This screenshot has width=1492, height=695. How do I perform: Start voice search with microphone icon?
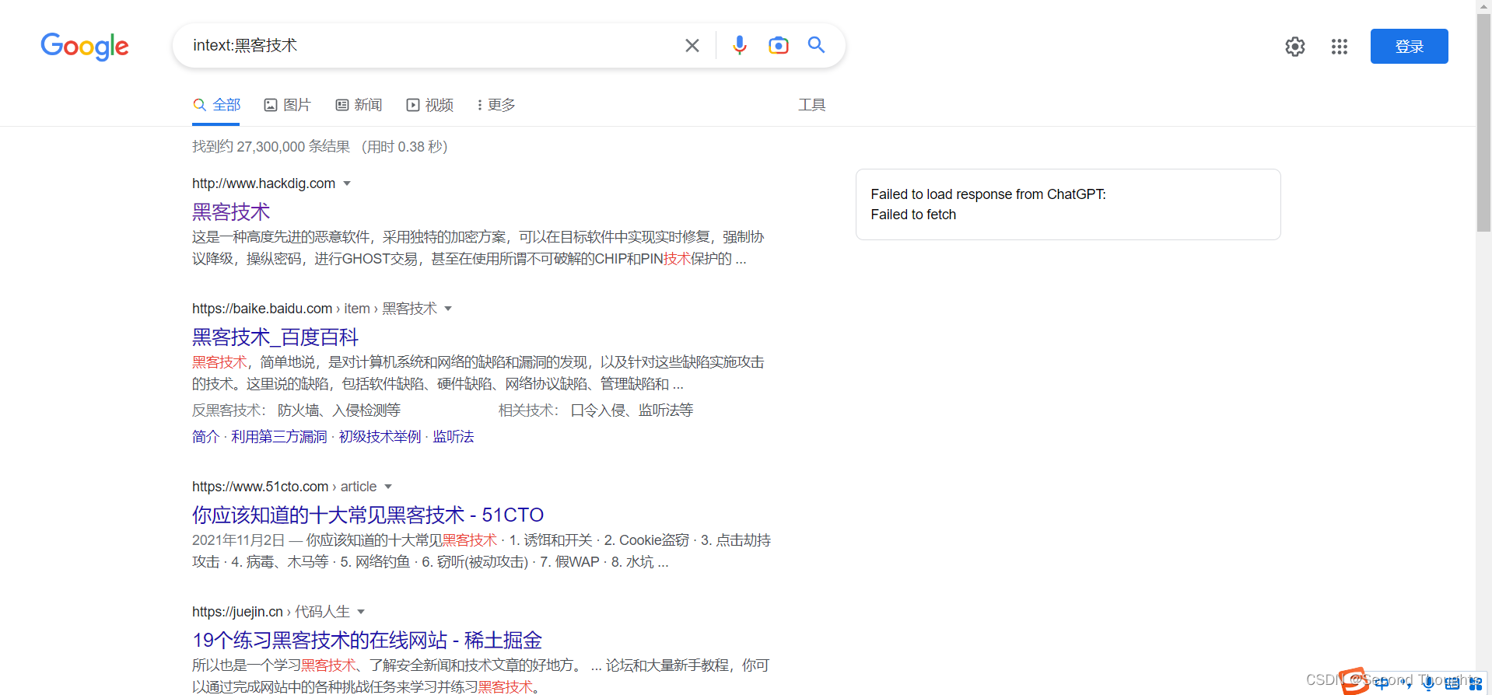(739, 45)
